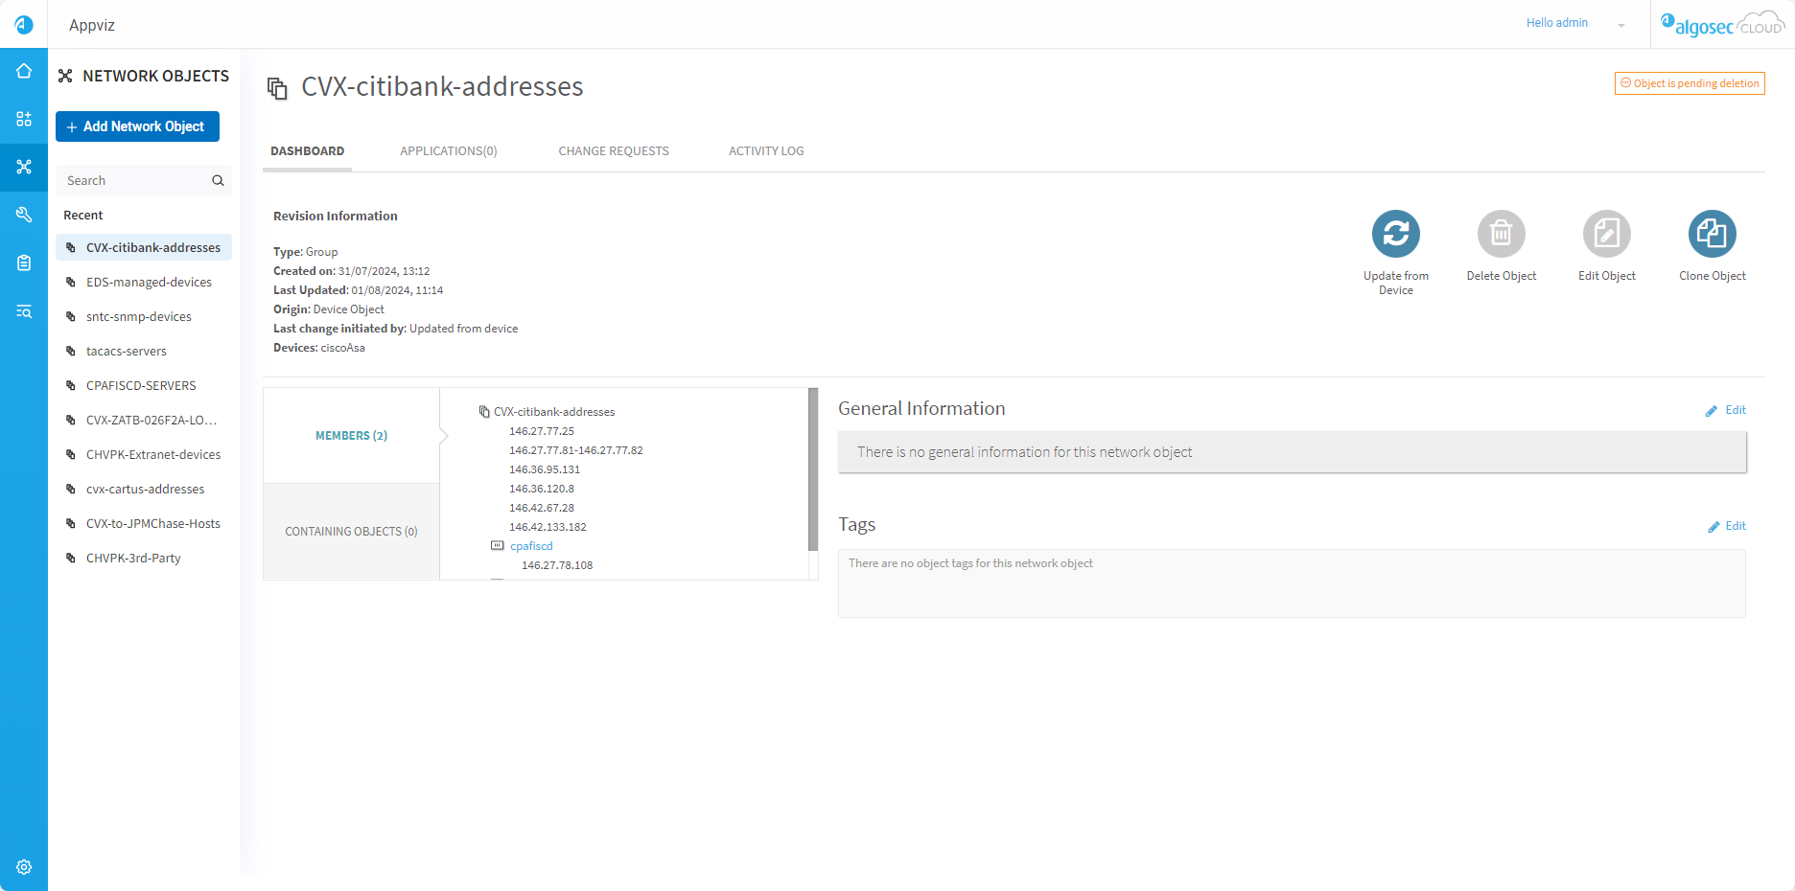Edit the General Information section
Screen dimensions: 1795x891
1726,410
